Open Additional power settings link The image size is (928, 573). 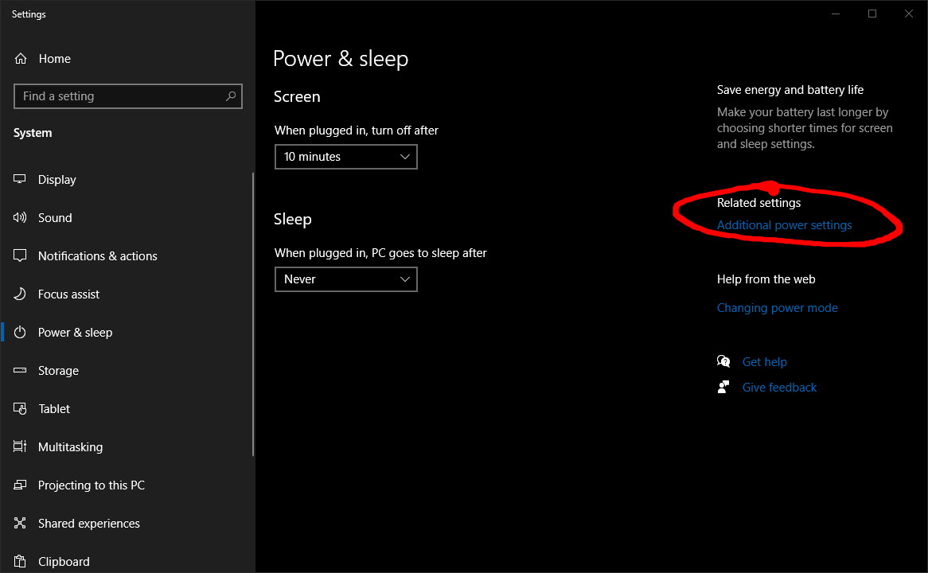[x=784, y=225]
